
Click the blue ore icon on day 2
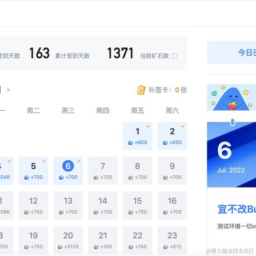(165, 142)
